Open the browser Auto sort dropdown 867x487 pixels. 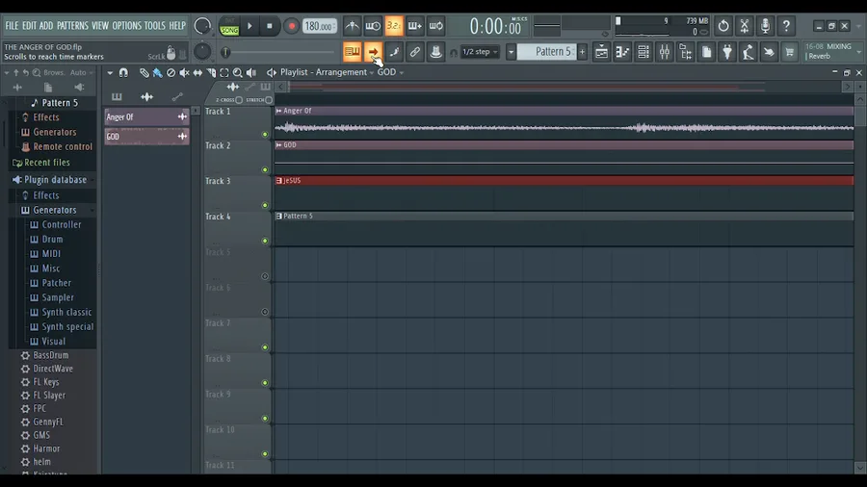click(x=81, y=72)
